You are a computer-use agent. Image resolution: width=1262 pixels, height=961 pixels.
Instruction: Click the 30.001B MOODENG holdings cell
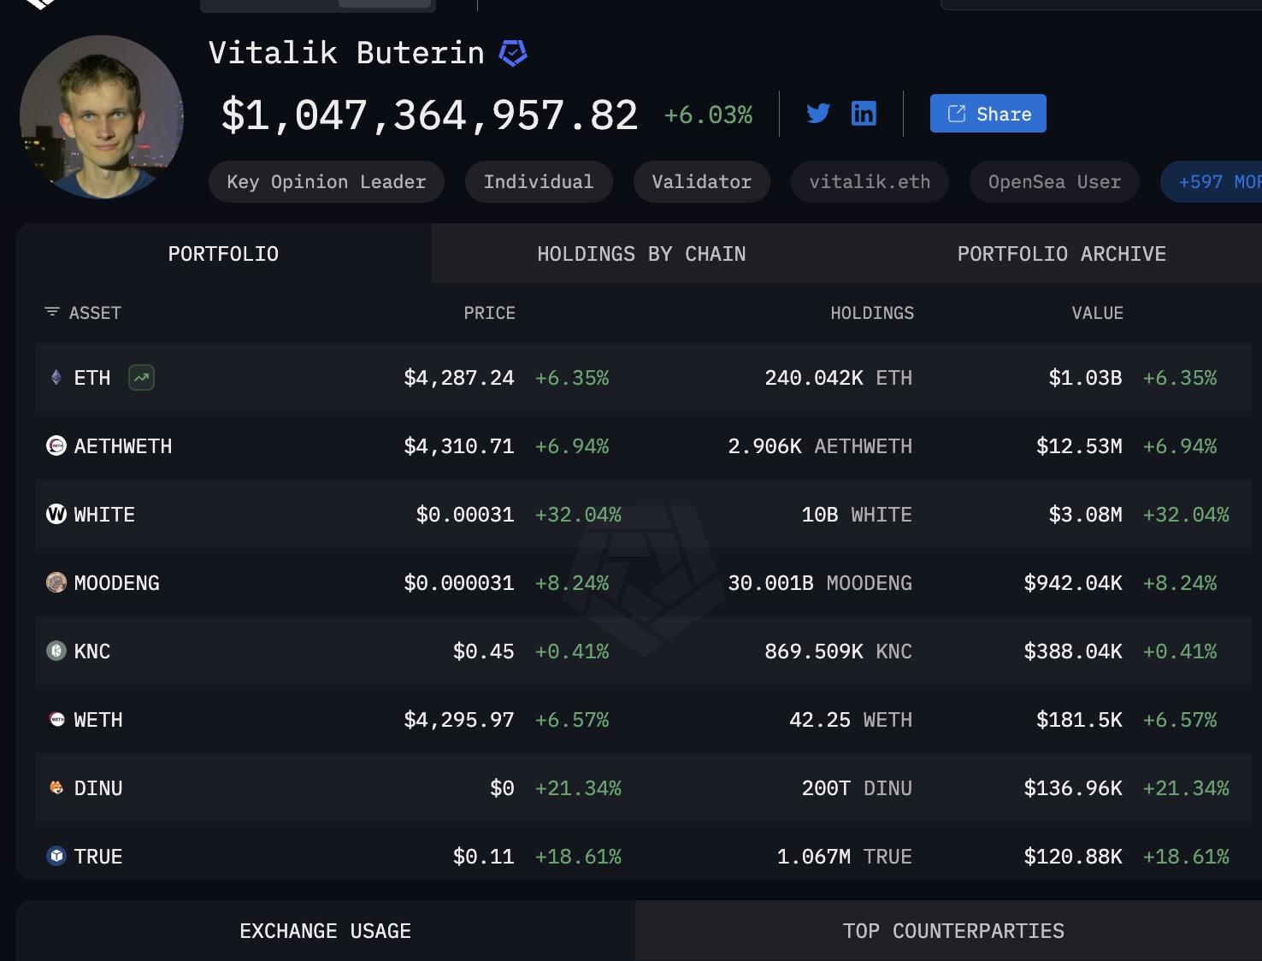pyautogui.click(x=820, y=583)
